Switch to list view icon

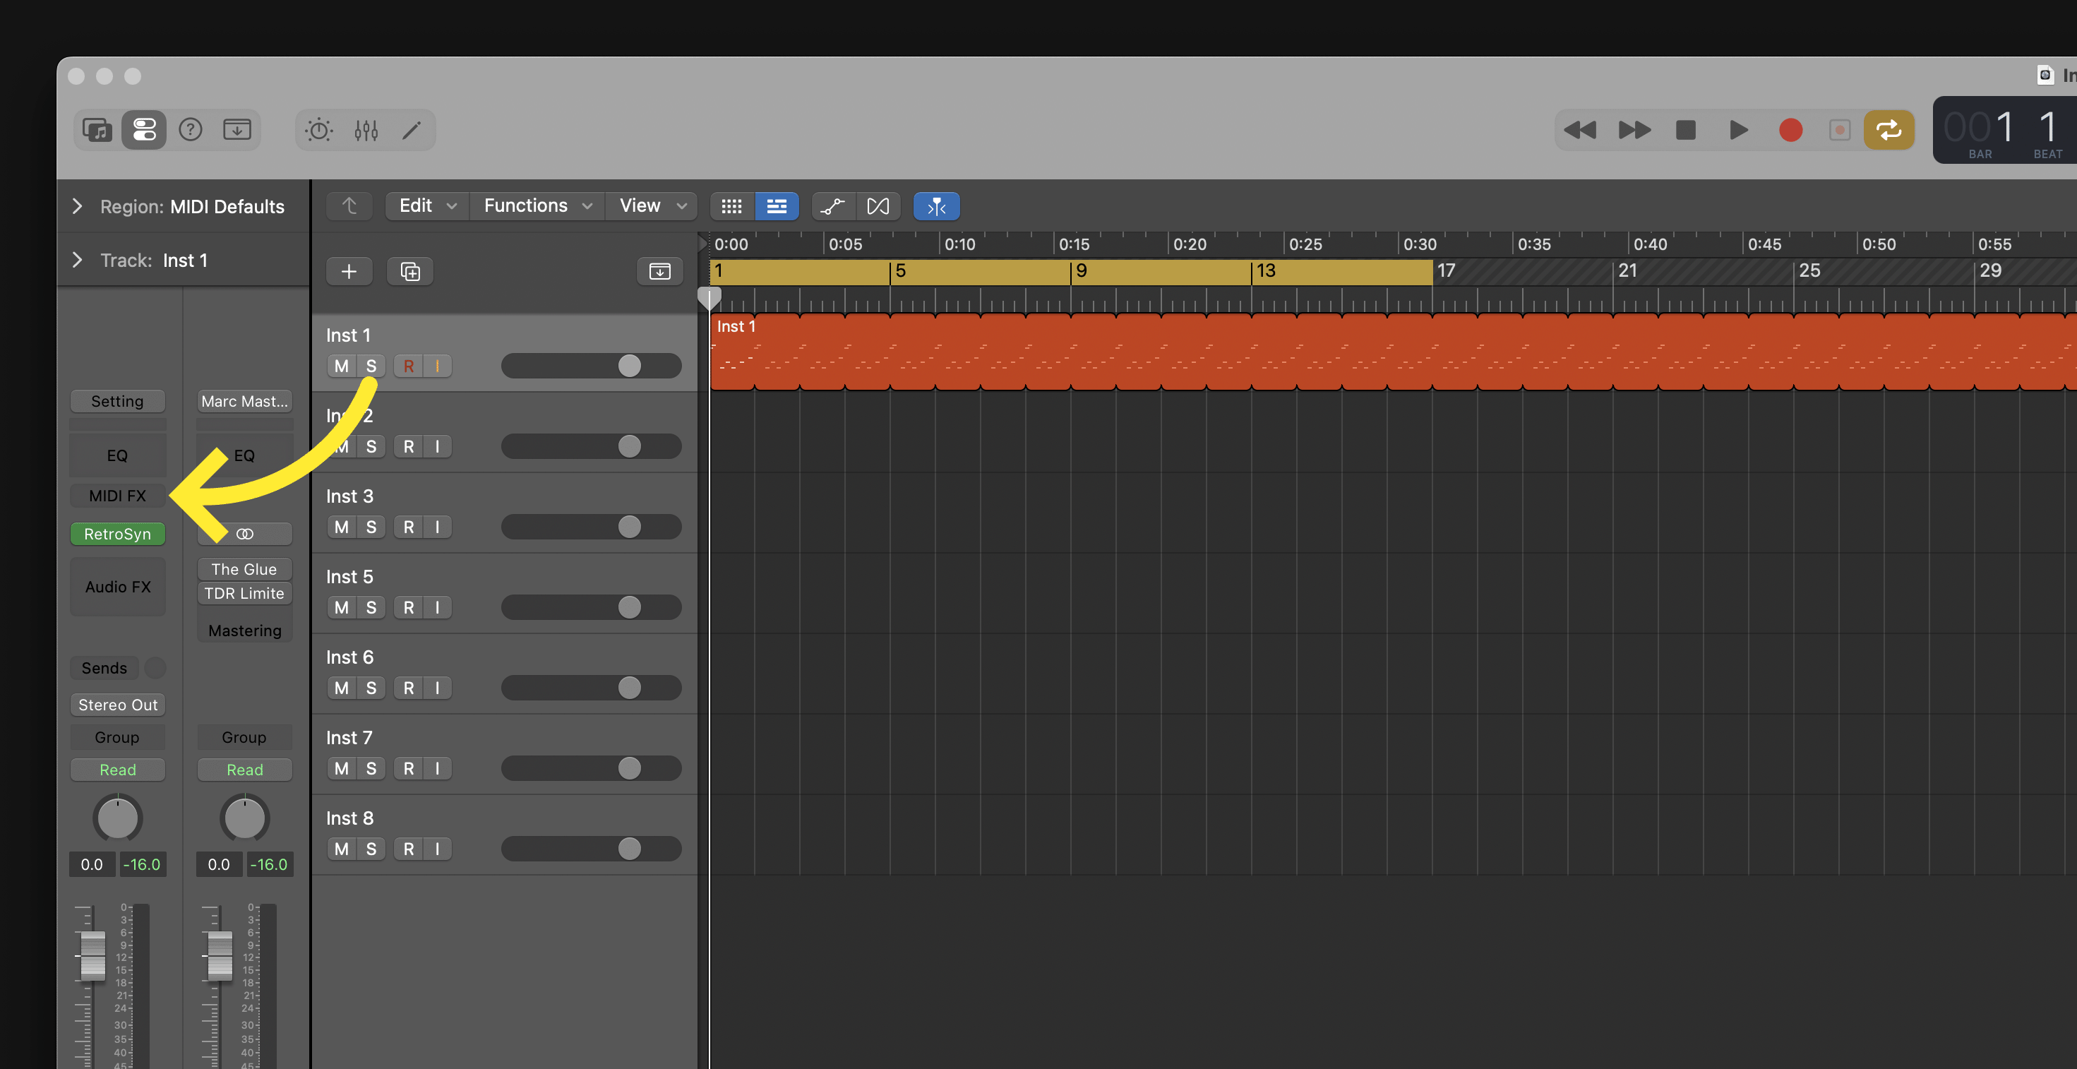tap(777, 206)
